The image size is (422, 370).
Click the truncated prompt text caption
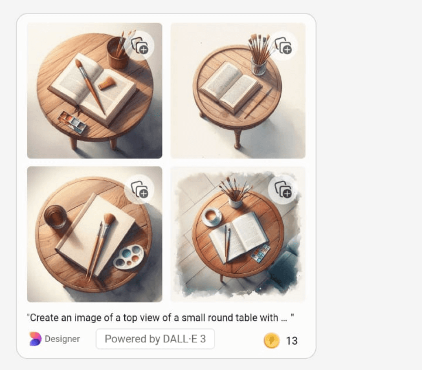160,318
